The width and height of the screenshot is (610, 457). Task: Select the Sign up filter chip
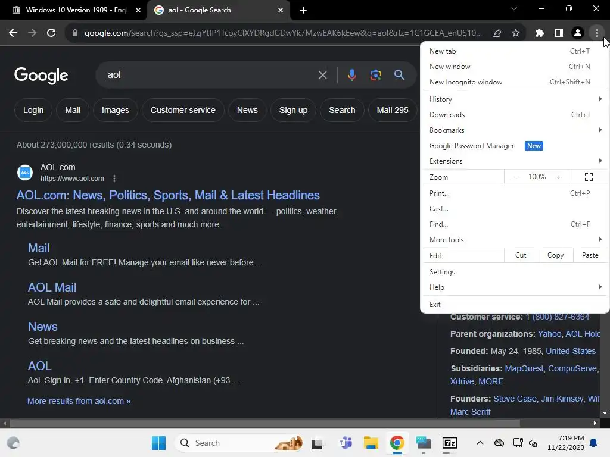[293, 110]
